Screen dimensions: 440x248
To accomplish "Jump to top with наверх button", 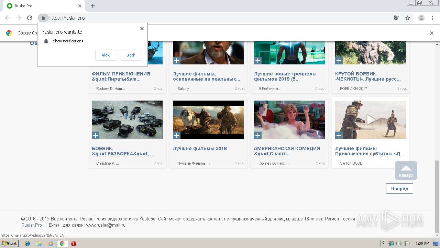I will click(406, 170).
